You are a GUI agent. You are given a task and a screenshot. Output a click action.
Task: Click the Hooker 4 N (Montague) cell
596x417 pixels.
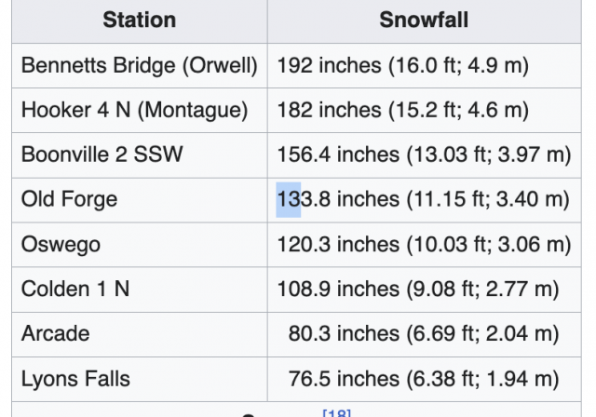point(134,111)
